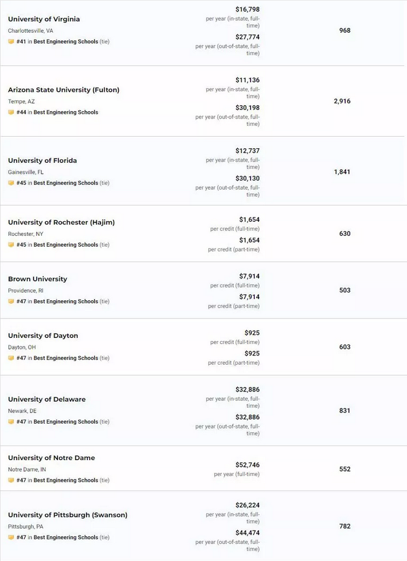Open University of Pittsburgh (Swanson) link
The width and height of the screenshot is (407, 561).
pos(68,515)
